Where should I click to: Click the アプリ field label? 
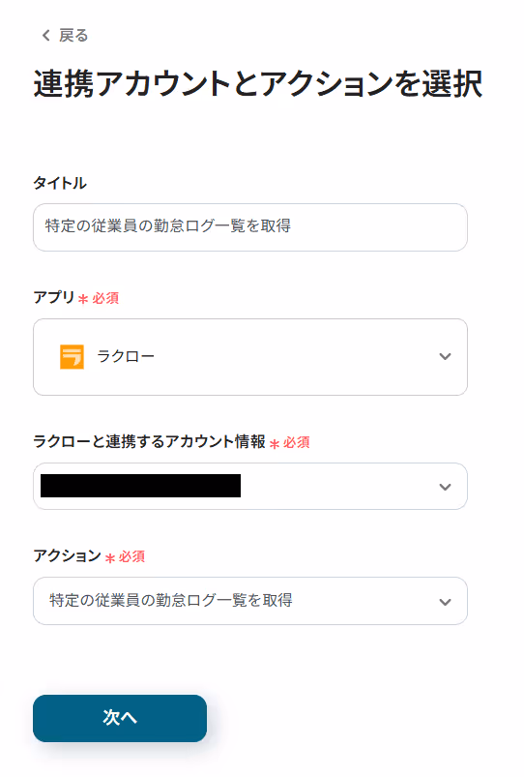point(53,297)
